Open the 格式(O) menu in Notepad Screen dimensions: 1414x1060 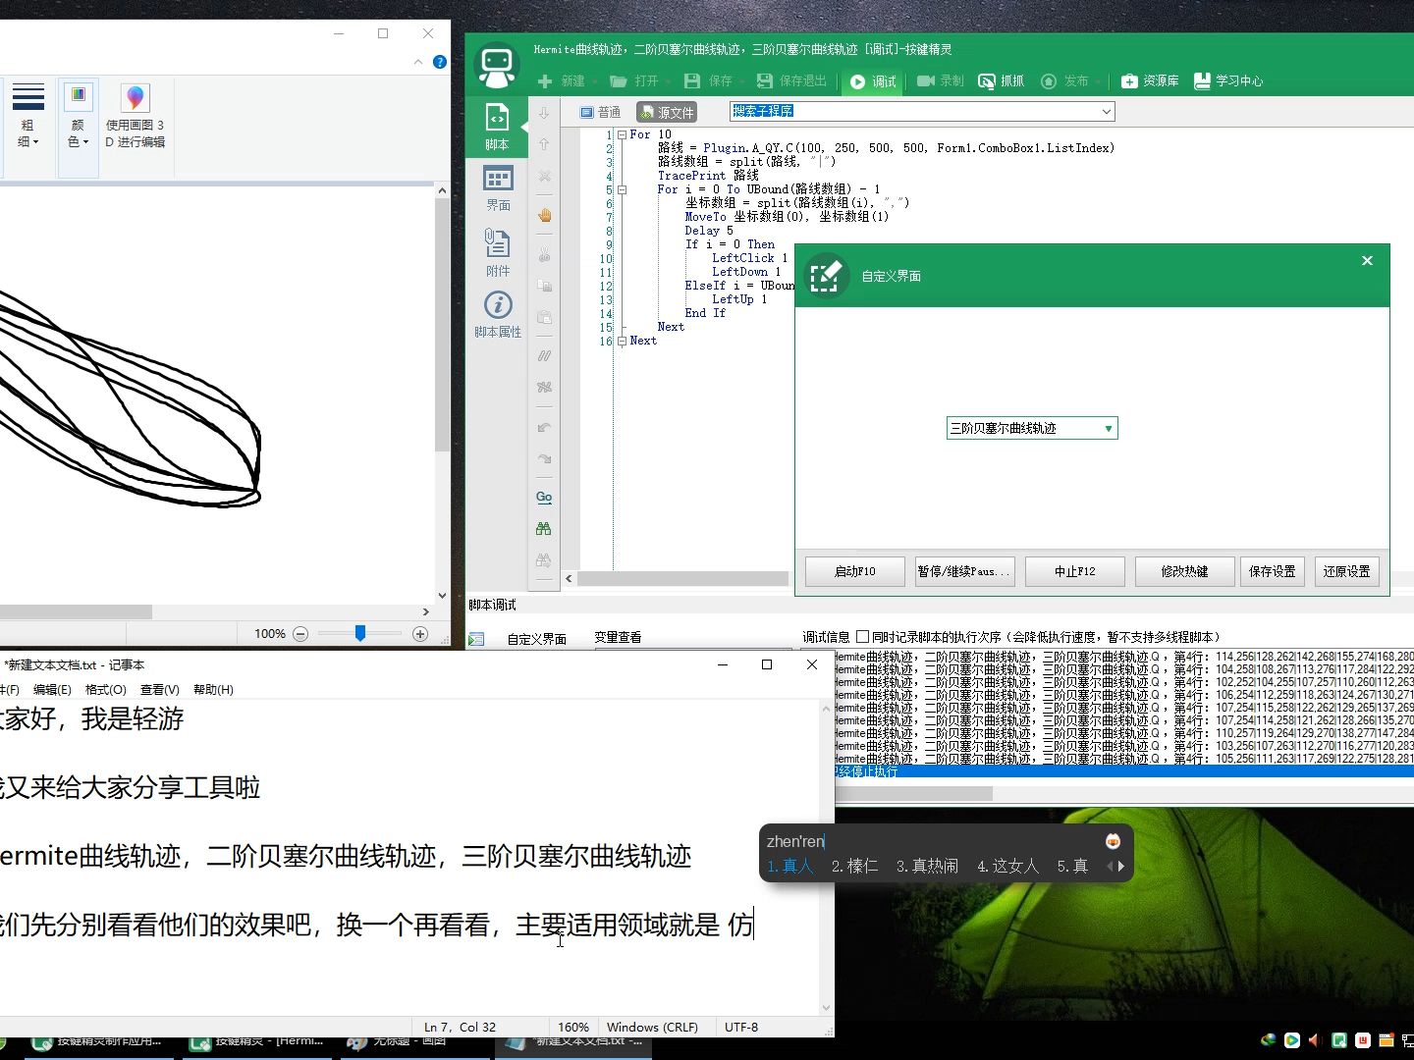(x=106, y=690)
